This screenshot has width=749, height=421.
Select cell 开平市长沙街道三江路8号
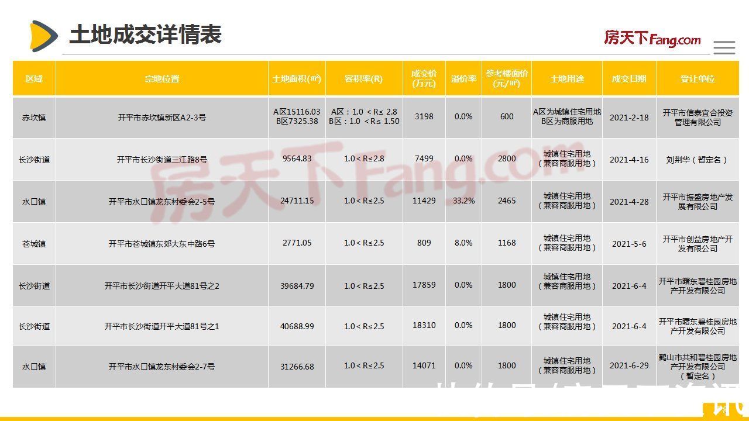pos(162,159)
